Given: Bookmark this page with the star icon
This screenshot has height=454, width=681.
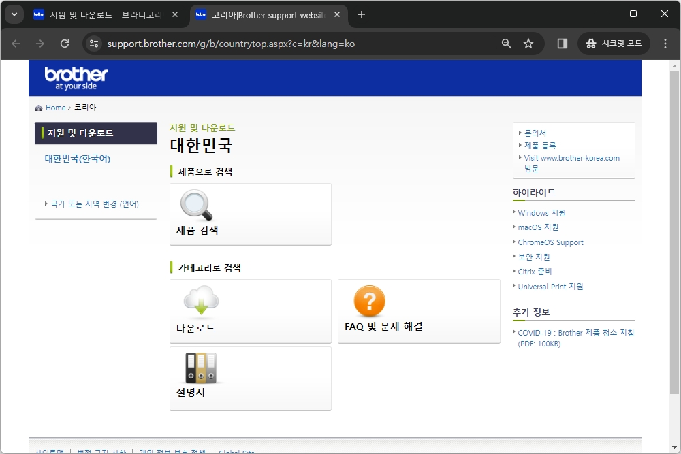Looking at the screenshot, I should [528, 44].
